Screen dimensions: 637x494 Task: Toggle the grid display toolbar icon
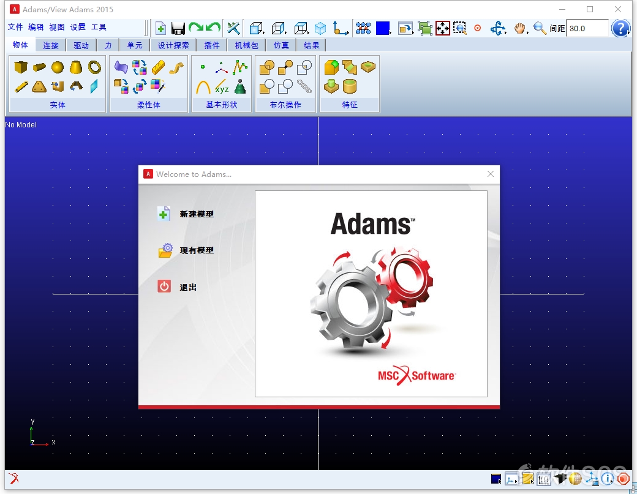(363, 28)
